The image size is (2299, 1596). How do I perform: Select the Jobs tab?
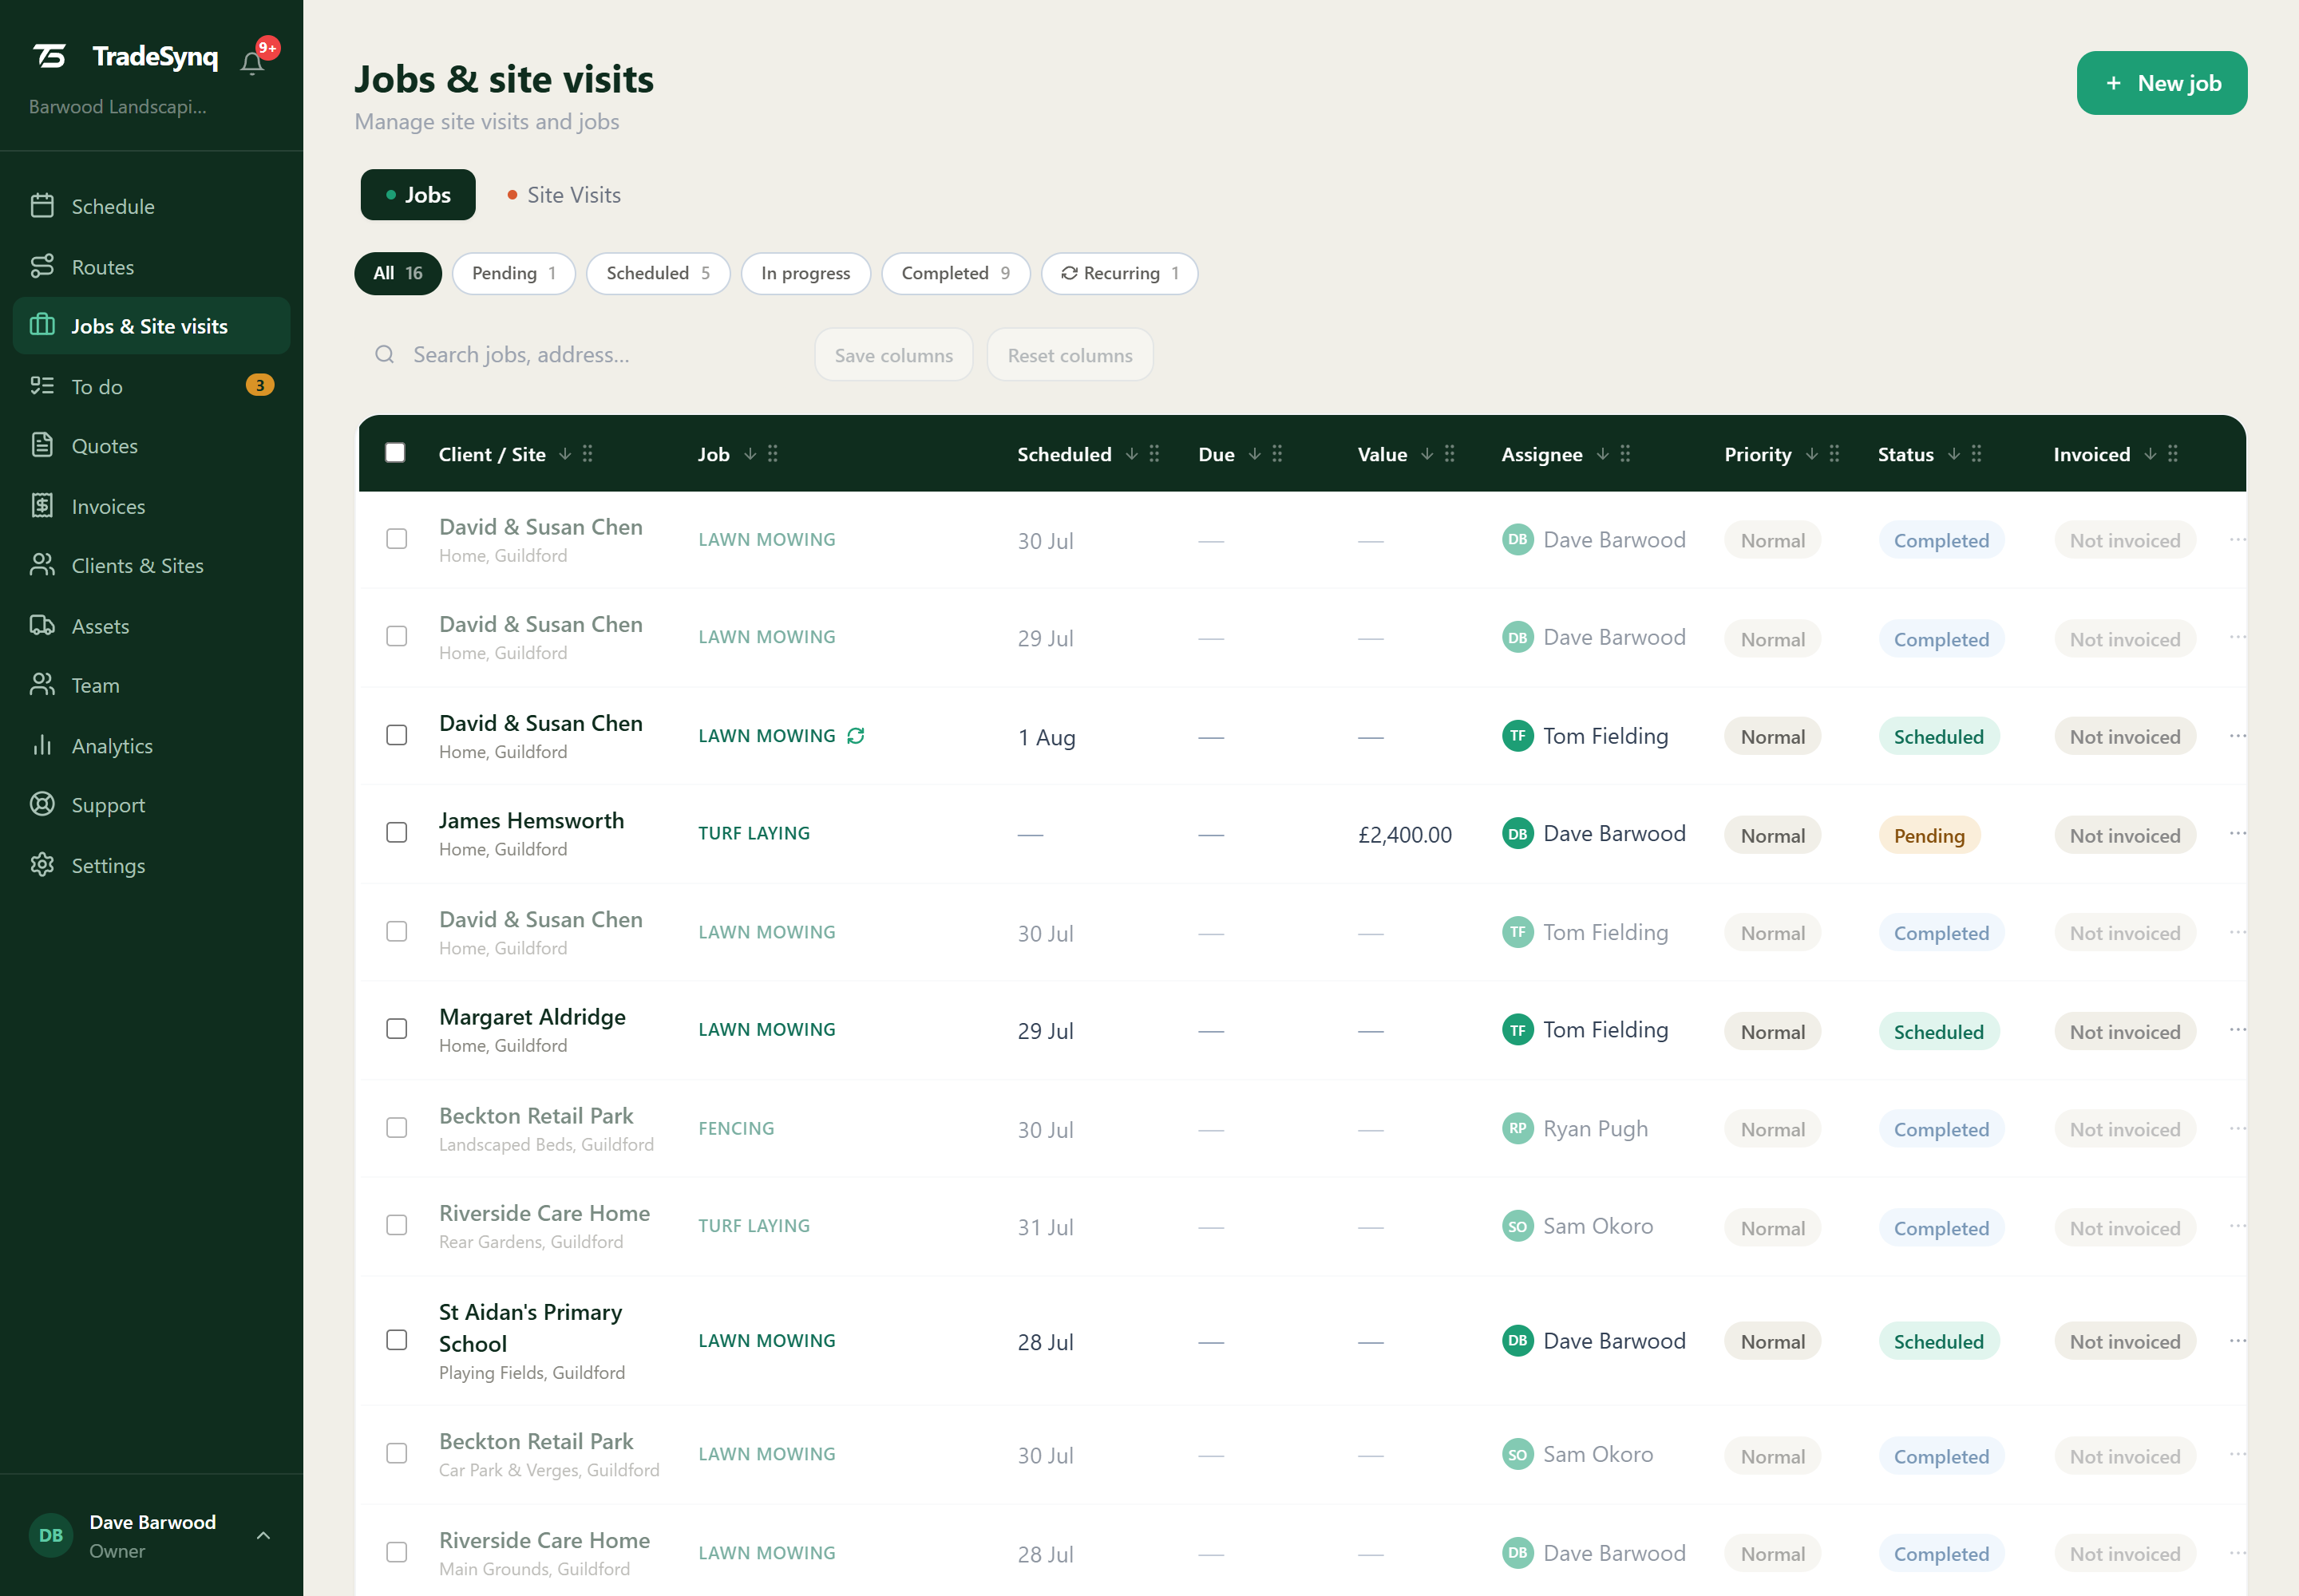click(418, 195)
